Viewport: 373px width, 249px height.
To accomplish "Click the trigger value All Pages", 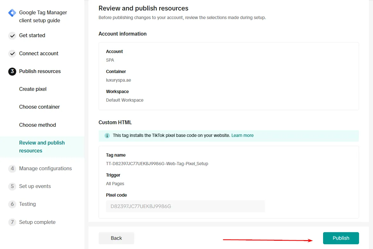I will [x=115, y=184].
